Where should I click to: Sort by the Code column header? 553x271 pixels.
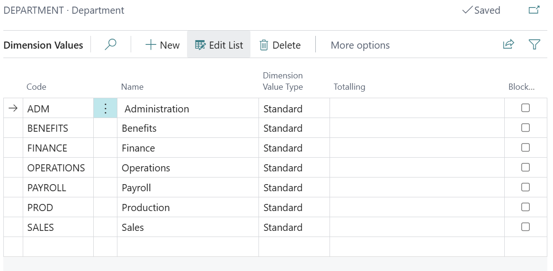(x=36, y=87)
